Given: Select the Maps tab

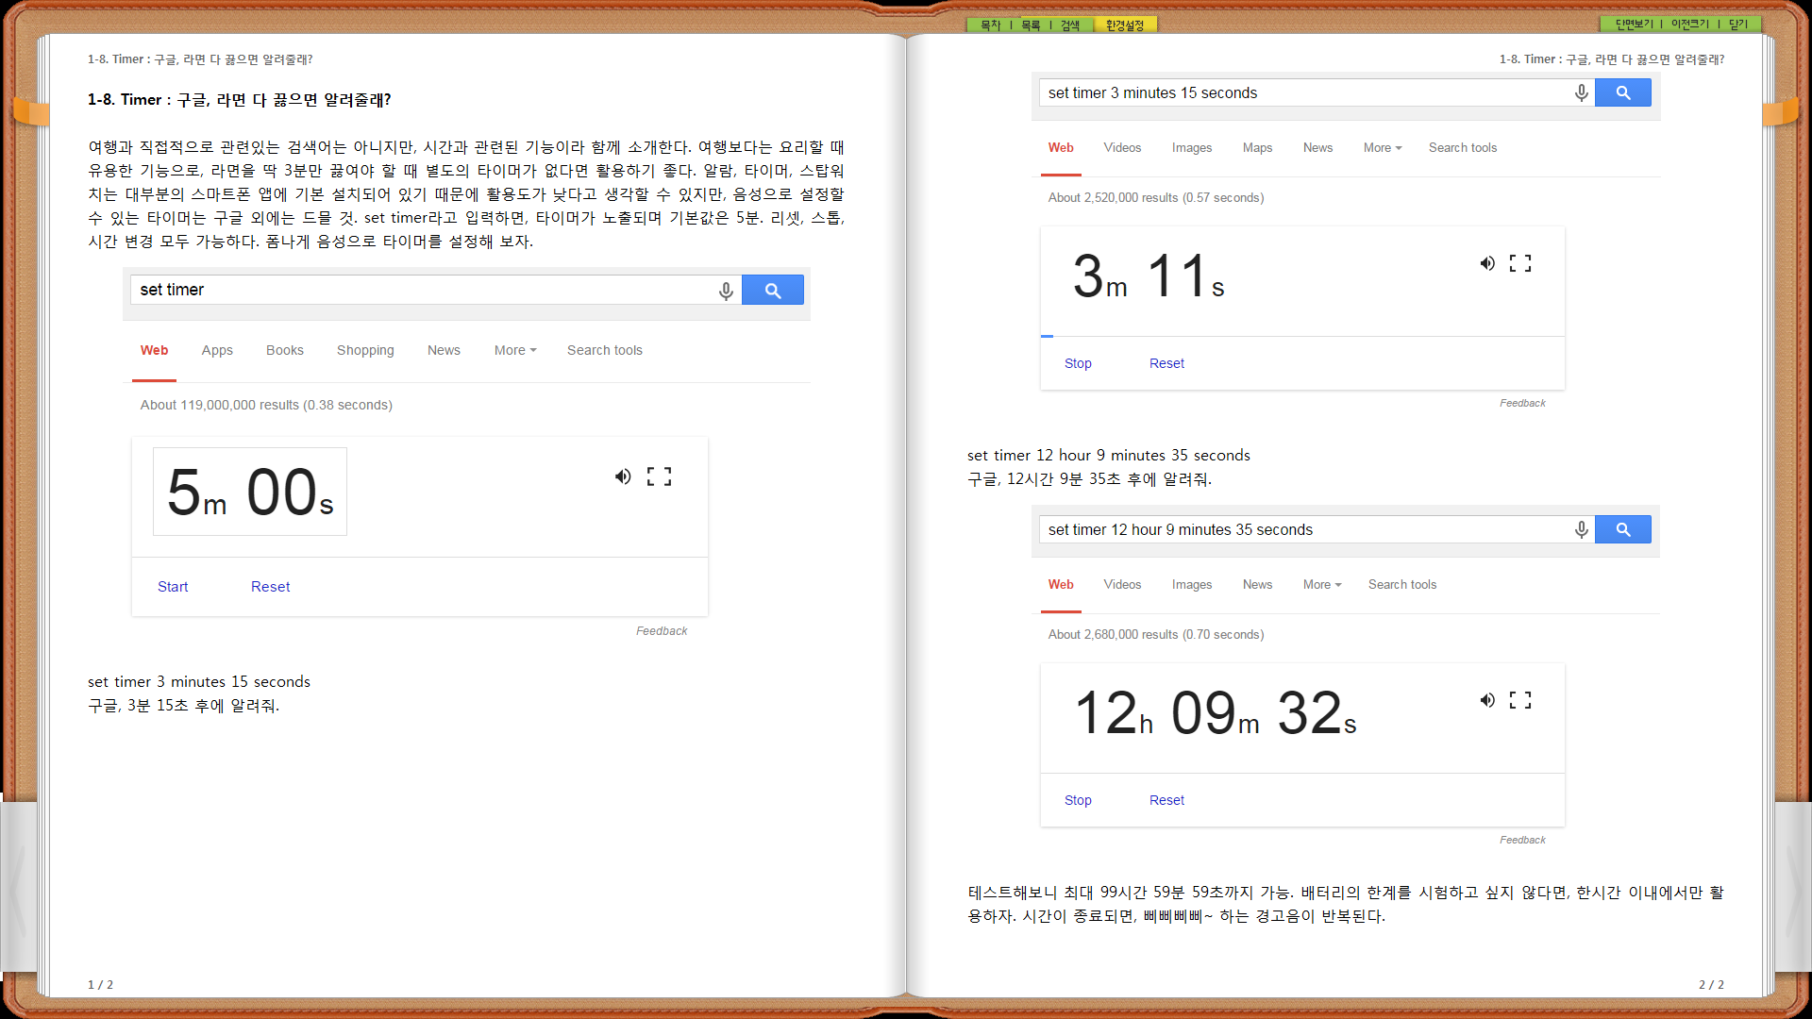Looking at the screenshot, I should click(1257, 148).
